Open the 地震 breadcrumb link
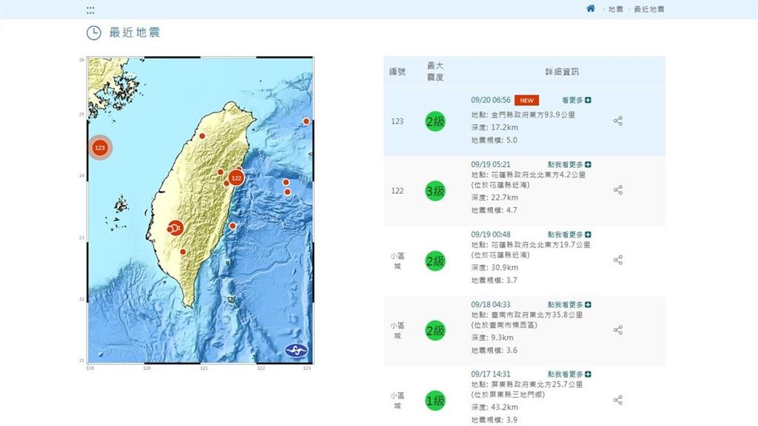 pyautogui.click(x=615, y=10)
